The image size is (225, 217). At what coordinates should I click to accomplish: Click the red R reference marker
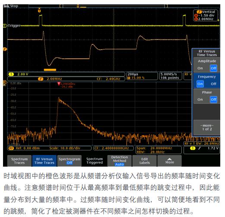coord(59,84)
